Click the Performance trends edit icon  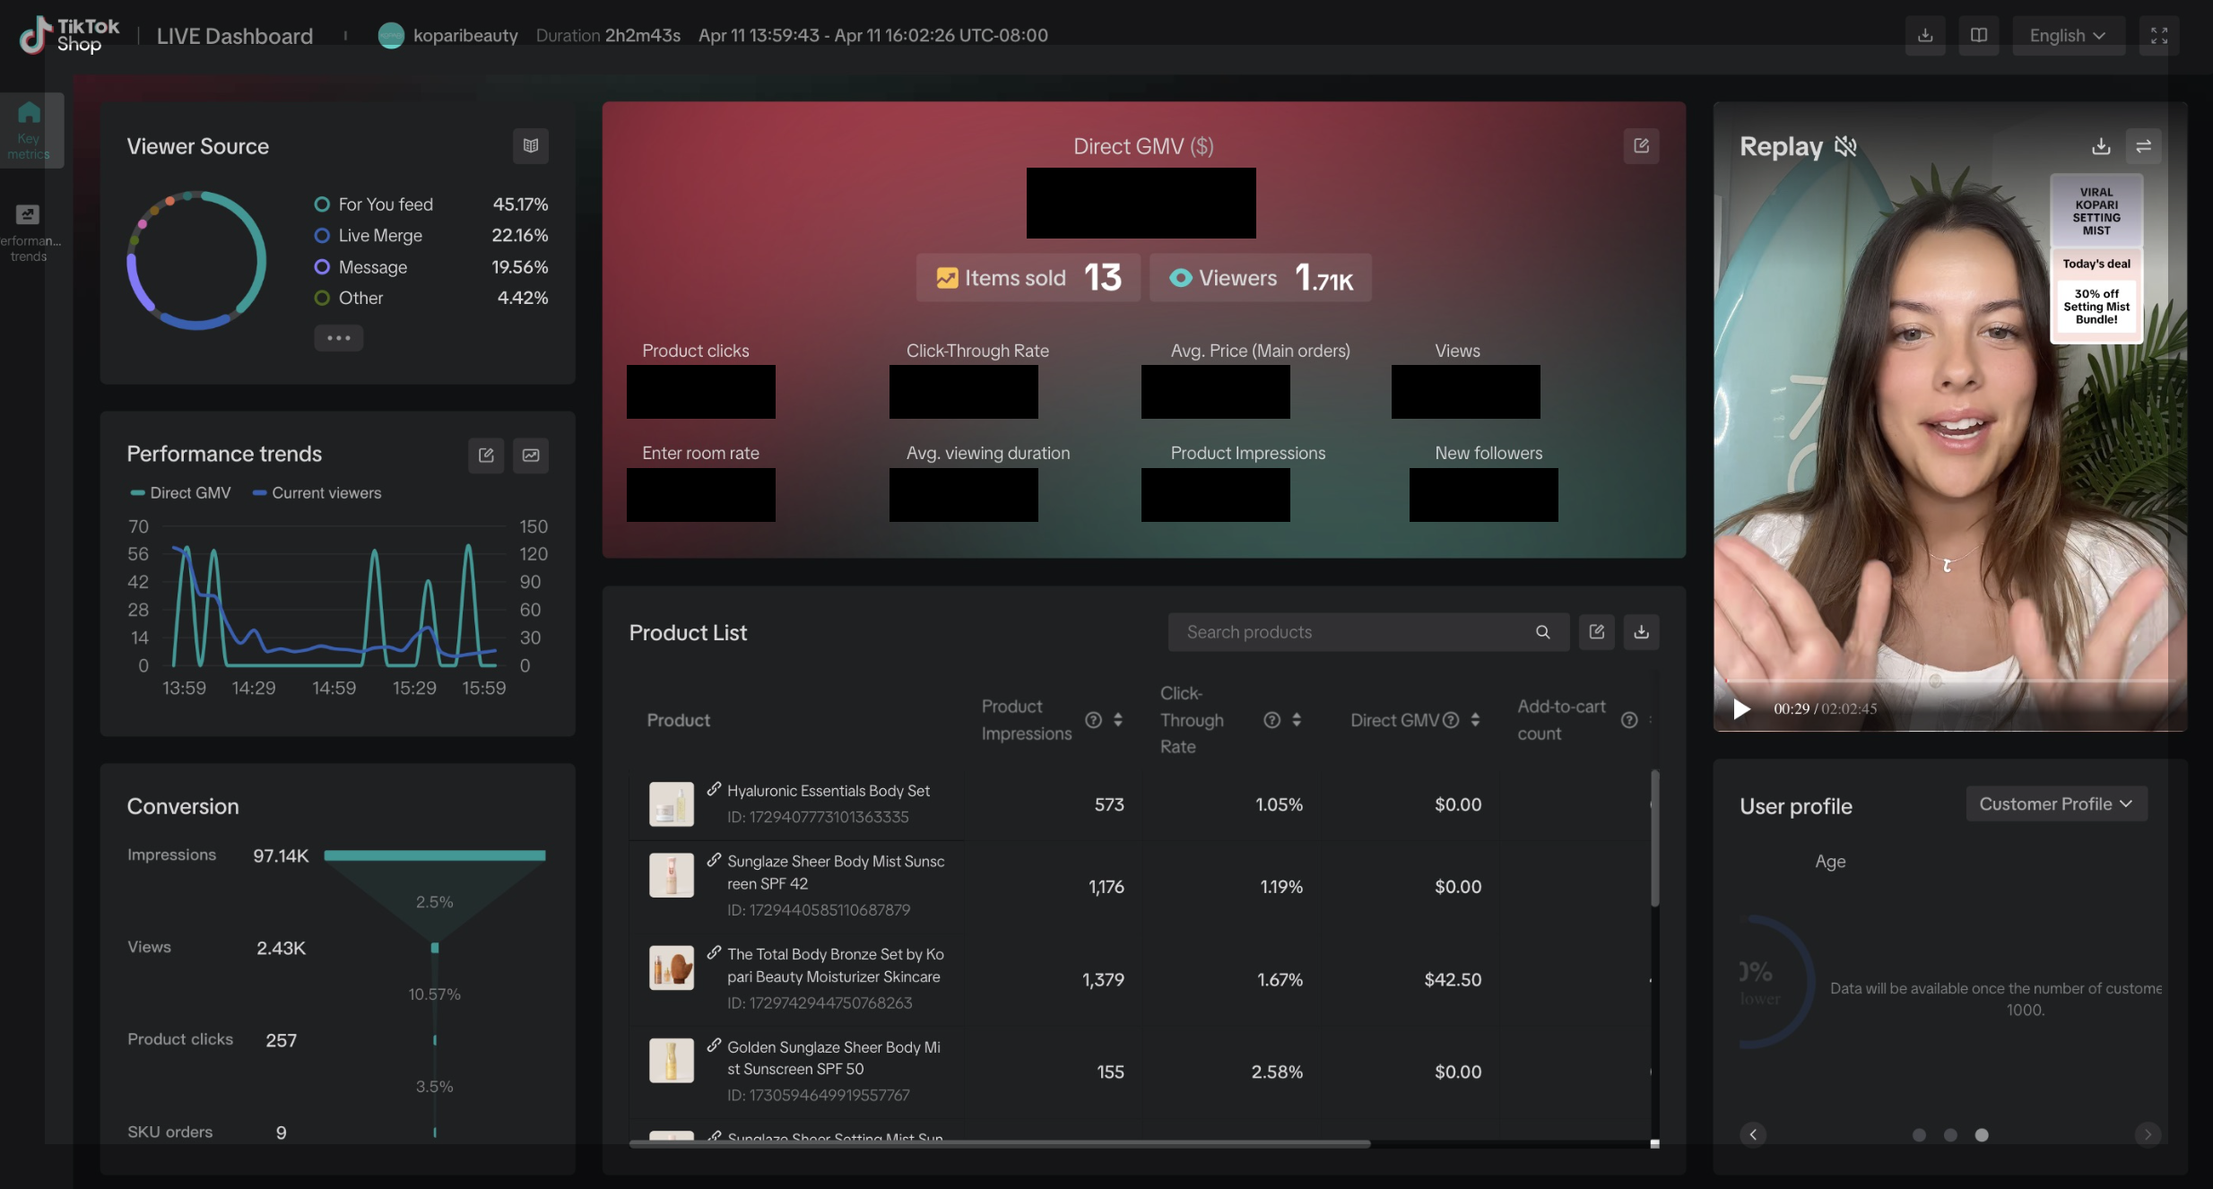coord(486,455)
